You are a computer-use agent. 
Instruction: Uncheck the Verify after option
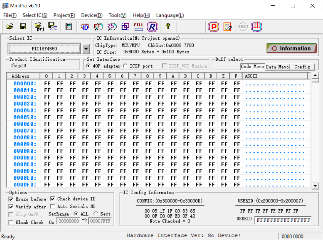click(11, 207)
